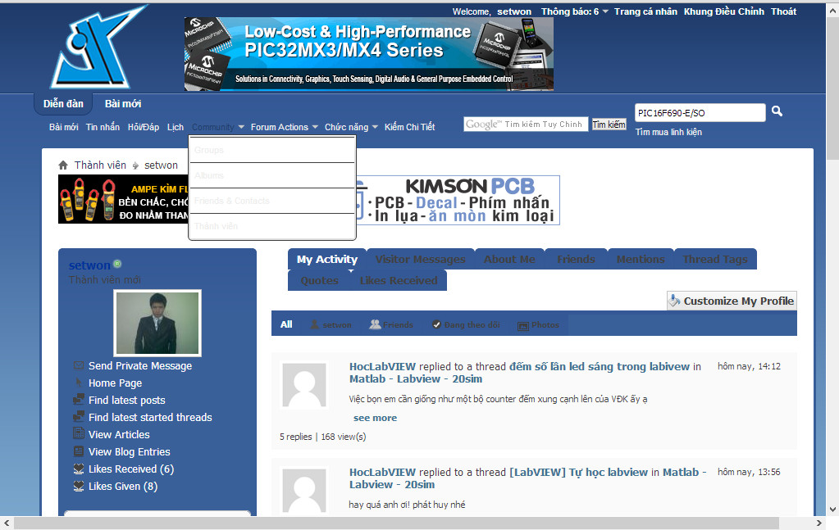Open the Khung Điều Chỉnh link
839x530 pixels.
coord(724,11)
